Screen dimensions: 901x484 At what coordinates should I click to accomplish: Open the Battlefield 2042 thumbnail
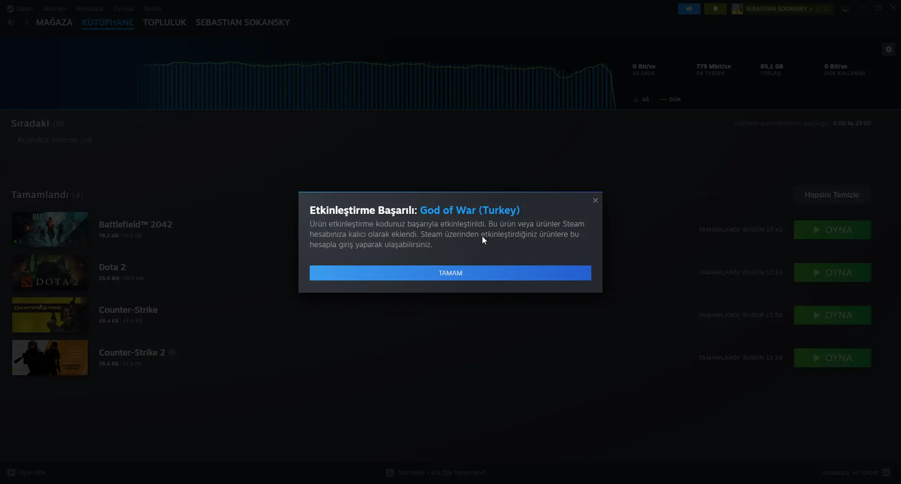click(x=50, y=229)
